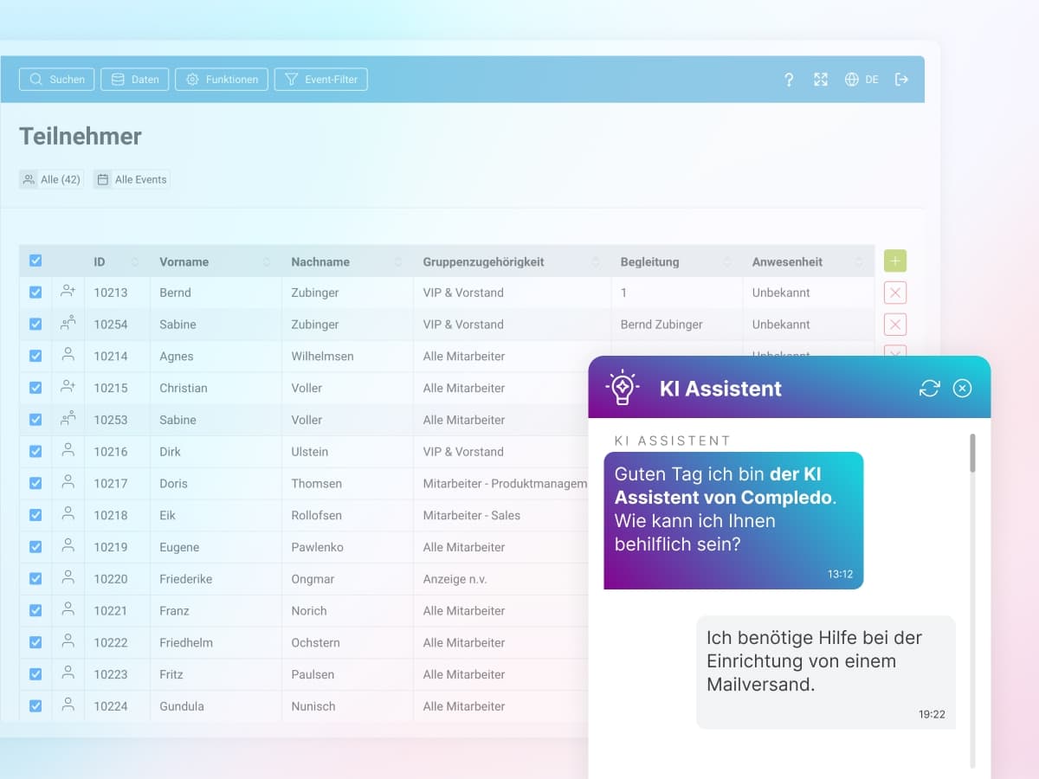Click person icon for Eik Rollofsen
This screenshot has height=779, width=1039.
[x=68, y=514]
